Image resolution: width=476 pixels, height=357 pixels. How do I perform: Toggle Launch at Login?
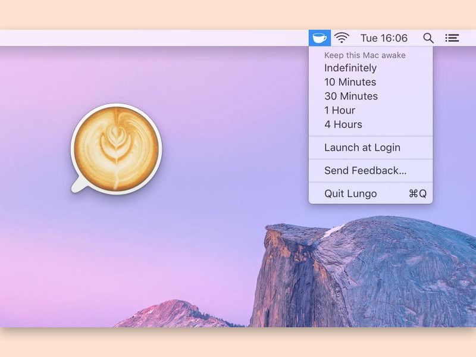(371, 148)
